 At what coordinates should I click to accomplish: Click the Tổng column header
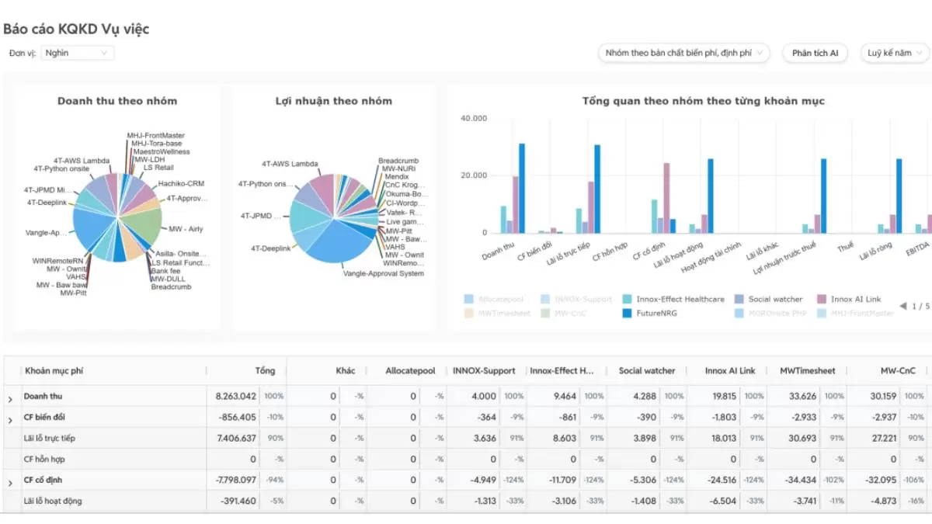(264, 370)
